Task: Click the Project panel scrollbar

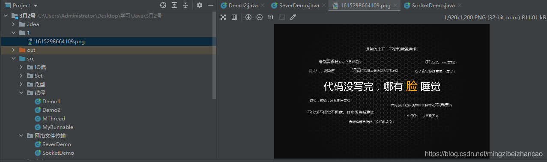Action: 214,56
